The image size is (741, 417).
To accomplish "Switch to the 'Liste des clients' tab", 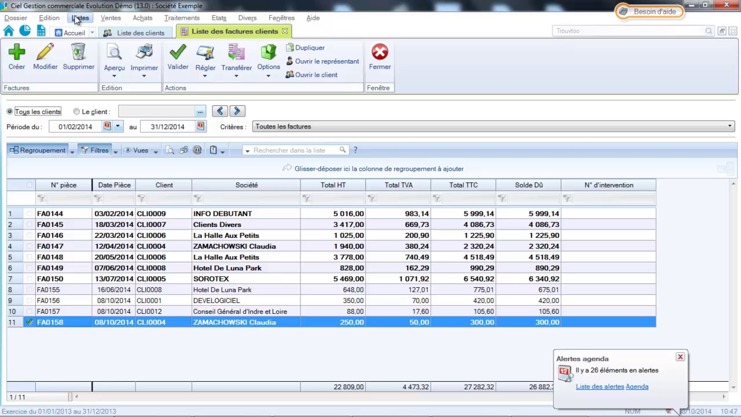I will click(x=140, y=33).
